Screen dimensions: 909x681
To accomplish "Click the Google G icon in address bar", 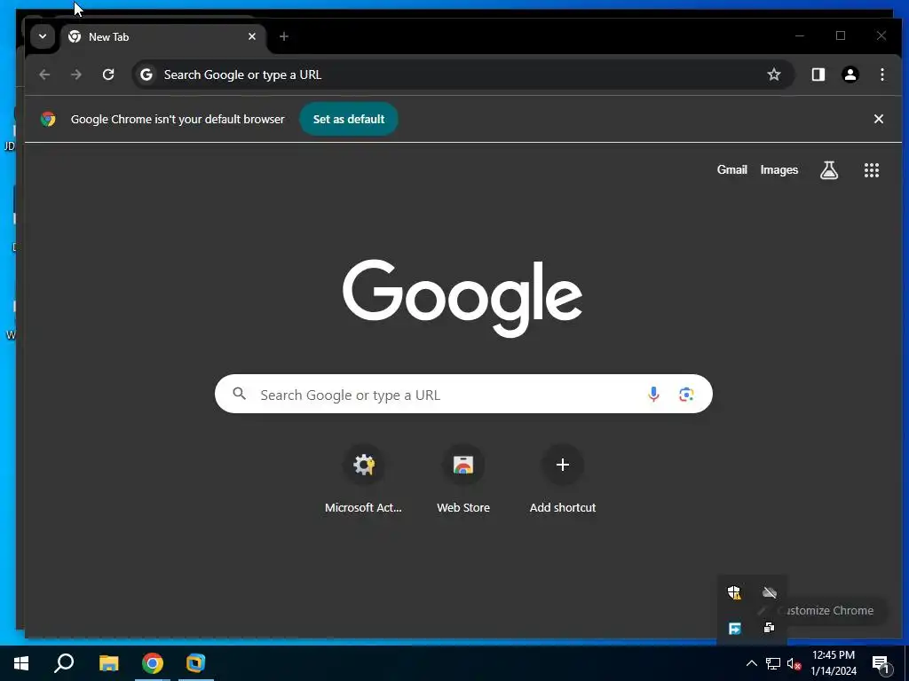I will [x=146, y=74].
